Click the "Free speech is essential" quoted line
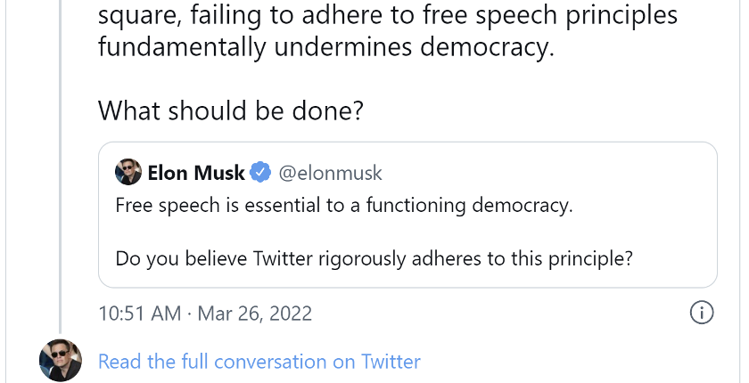Screen dimensions: 749x383 click(343, 206)
